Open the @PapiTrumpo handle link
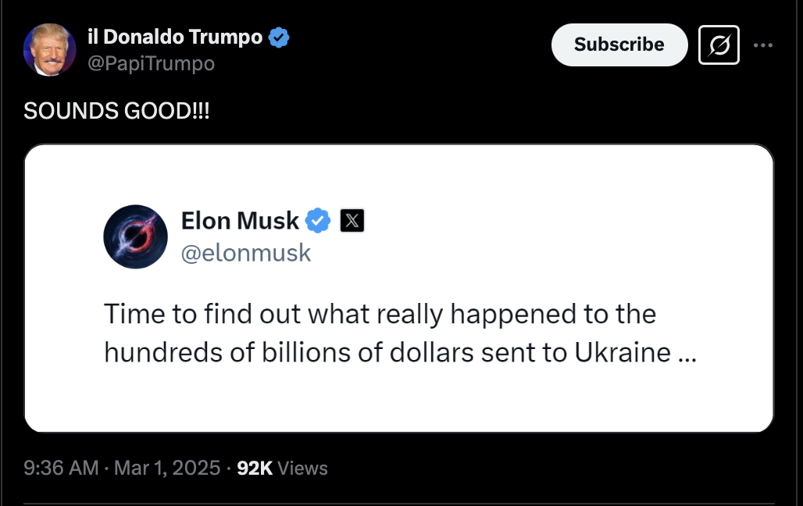 coord(151,63)
